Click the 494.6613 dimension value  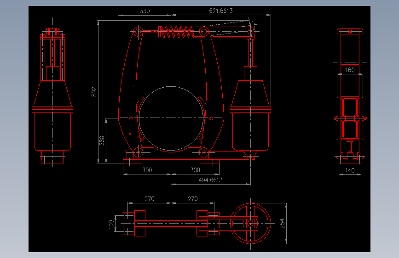click(210, 180)
